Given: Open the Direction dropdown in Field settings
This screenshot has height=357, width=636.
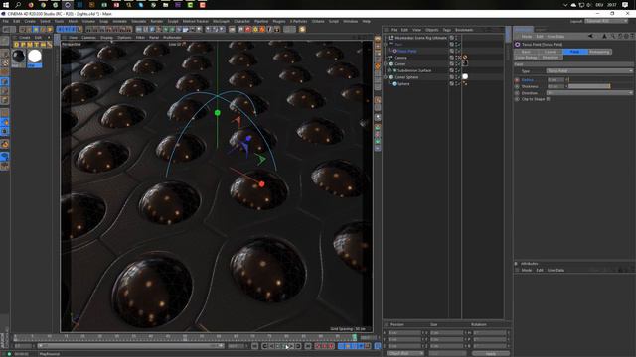Looking at the screenshot, I should (x=589, y=92).
